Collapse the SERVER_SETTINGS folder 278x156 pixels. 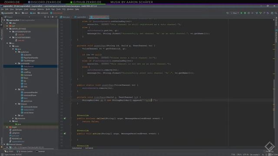pos(7,29)
